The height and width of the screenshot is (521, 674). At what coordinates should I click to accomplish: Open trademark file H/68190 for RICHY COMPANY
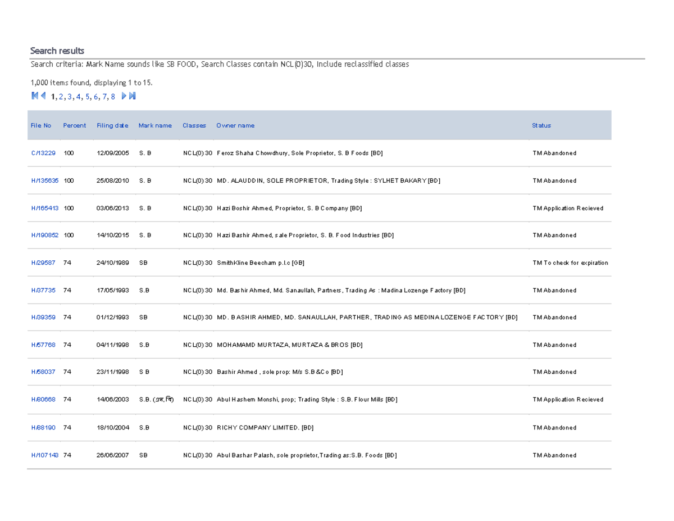point(43,427)
